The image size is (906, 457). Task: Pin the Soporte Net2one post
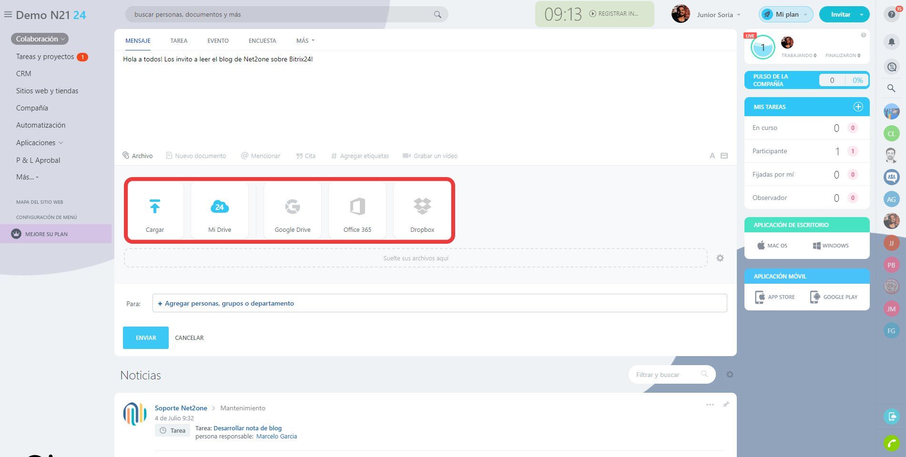tap(725, 405)
